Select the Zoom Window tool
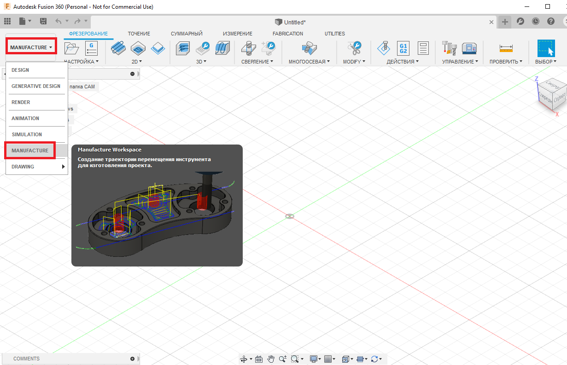 coord(295,359)
